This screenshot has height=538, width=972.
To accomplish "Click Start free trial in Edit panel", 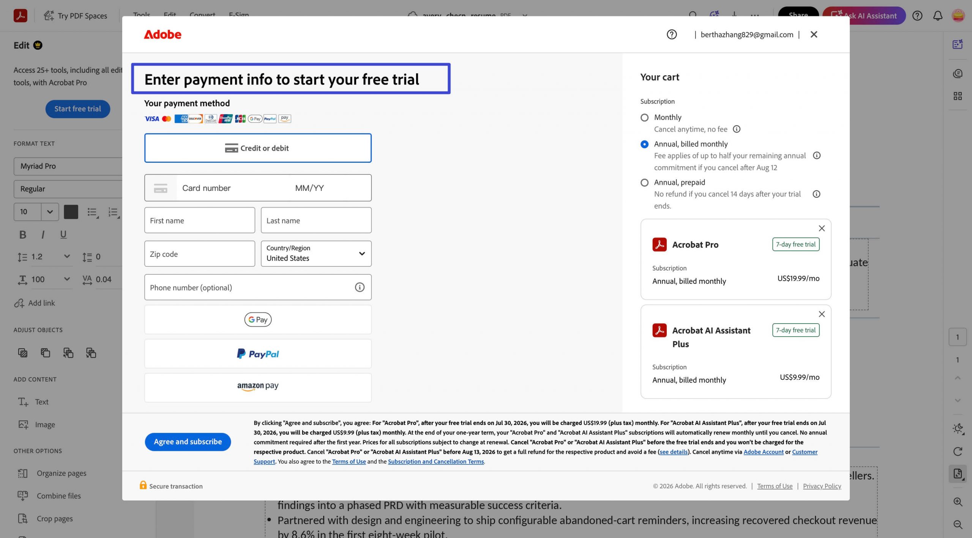I will click(x=77, y=109).
